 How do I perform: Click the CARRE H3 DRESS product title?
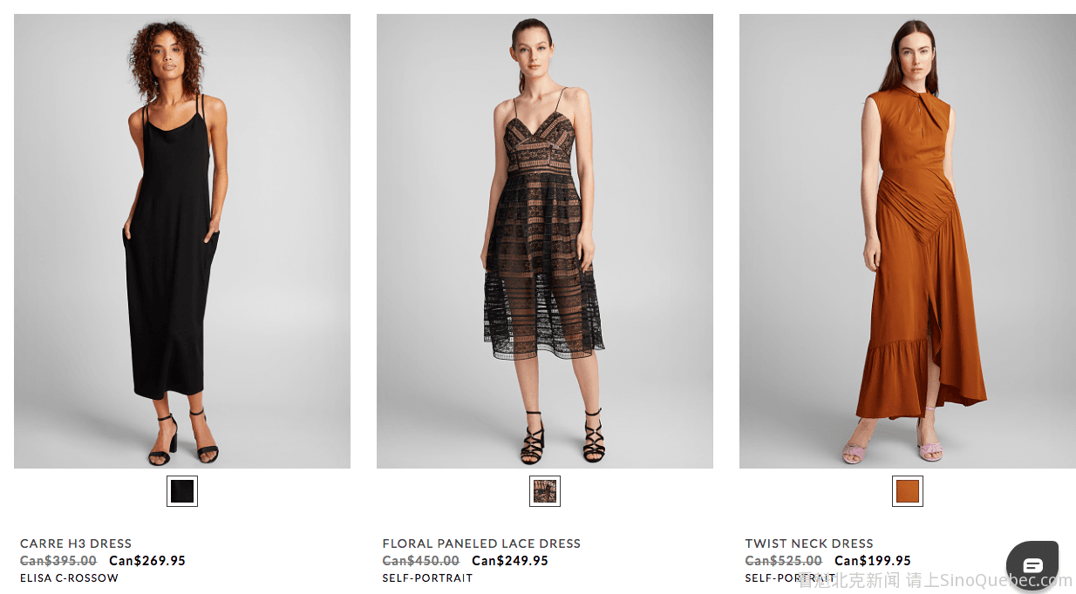point(76,543)
